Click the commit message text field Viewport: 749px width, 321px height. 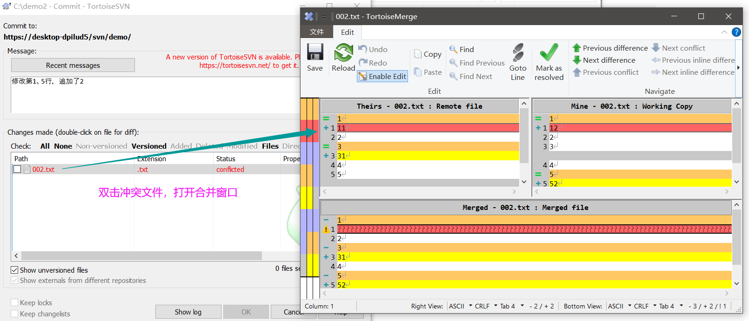click(x=155, y=95)
